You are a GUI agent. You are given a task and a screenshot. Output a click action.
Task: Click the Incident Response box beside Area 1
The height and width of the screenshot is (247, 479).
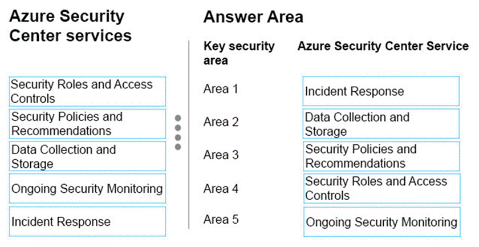click(380, 91)
